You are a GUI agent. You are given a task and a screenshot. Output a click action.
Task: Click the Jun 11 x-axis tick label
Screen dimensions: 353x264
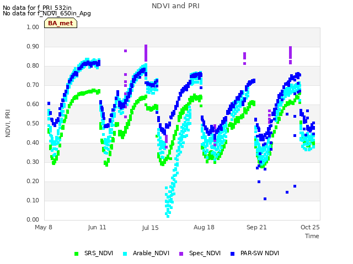pyautogui.click(x=97, y=227)
